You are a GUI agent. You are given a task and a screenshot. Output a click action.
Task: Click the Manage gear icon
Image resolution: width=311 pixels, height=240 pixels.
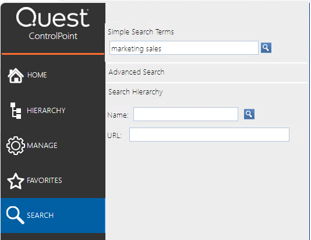[x=16, y=146]
